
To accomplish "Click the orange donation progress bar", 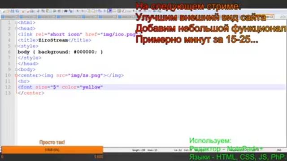I will 52,150.
